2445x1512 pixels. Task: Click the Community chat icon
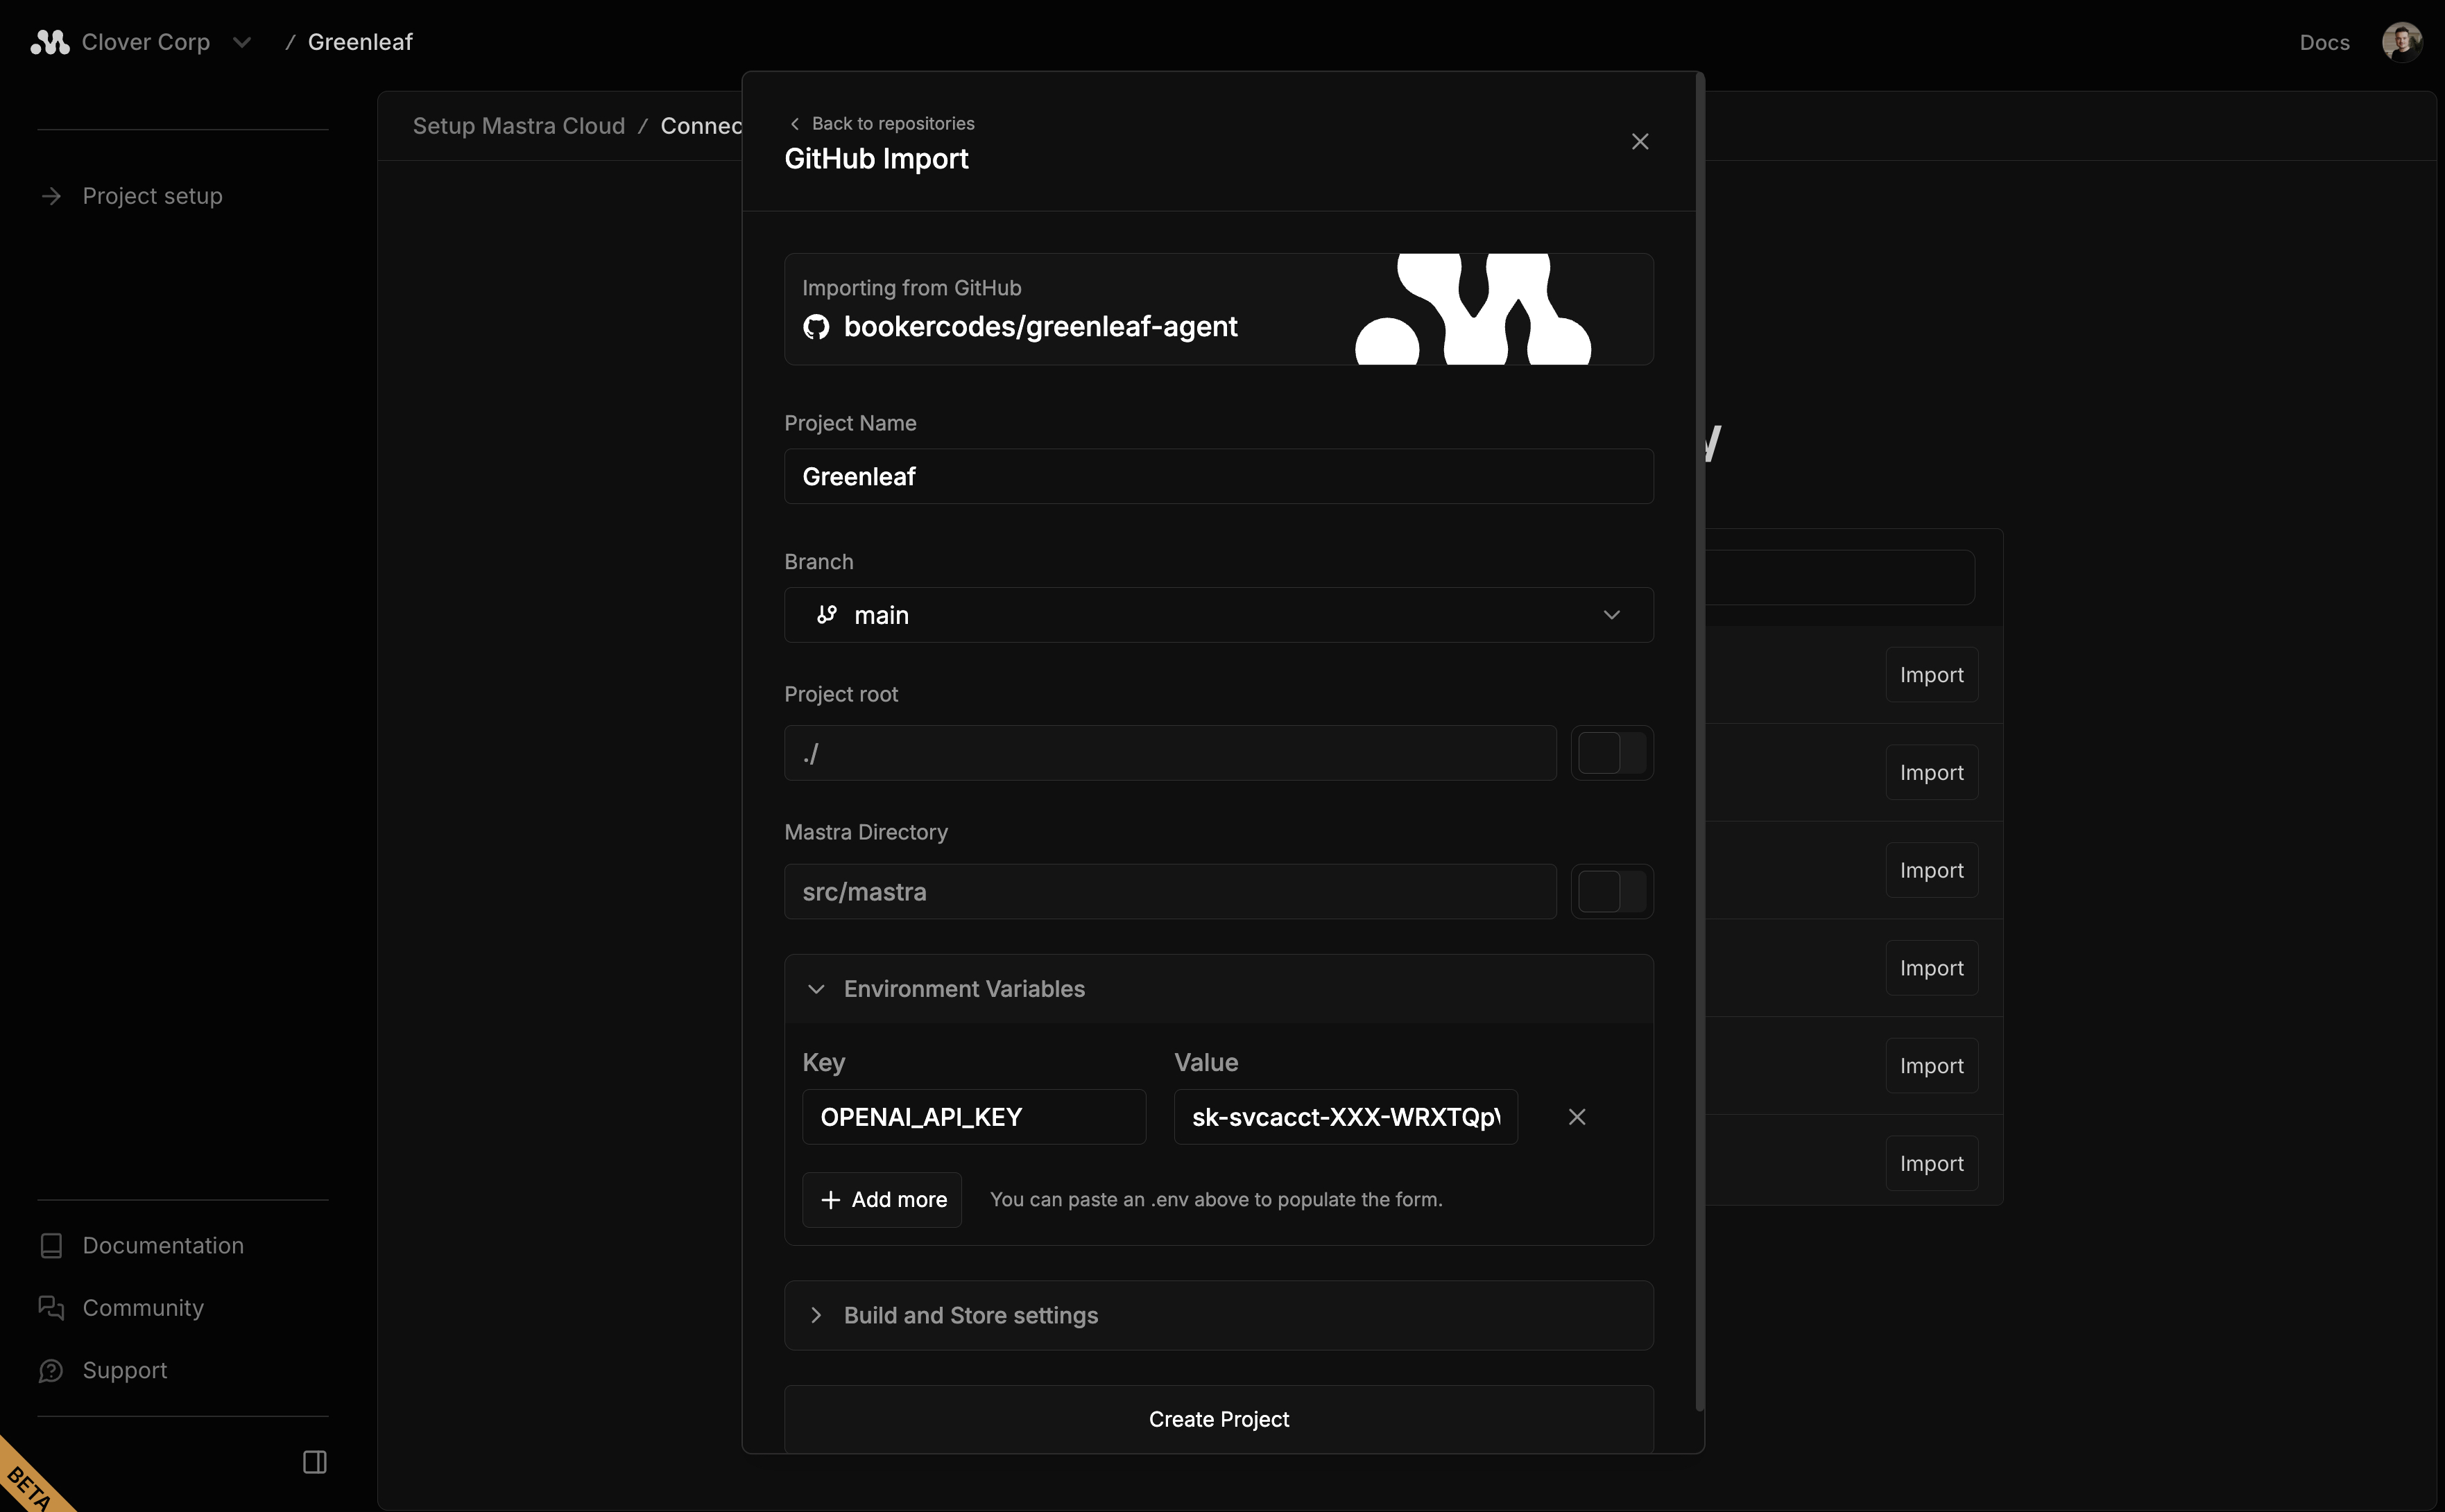(x=51, y=1308)
